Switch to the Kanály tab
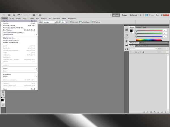This screenshot has width=170, height=127. [x=138, y=46]
